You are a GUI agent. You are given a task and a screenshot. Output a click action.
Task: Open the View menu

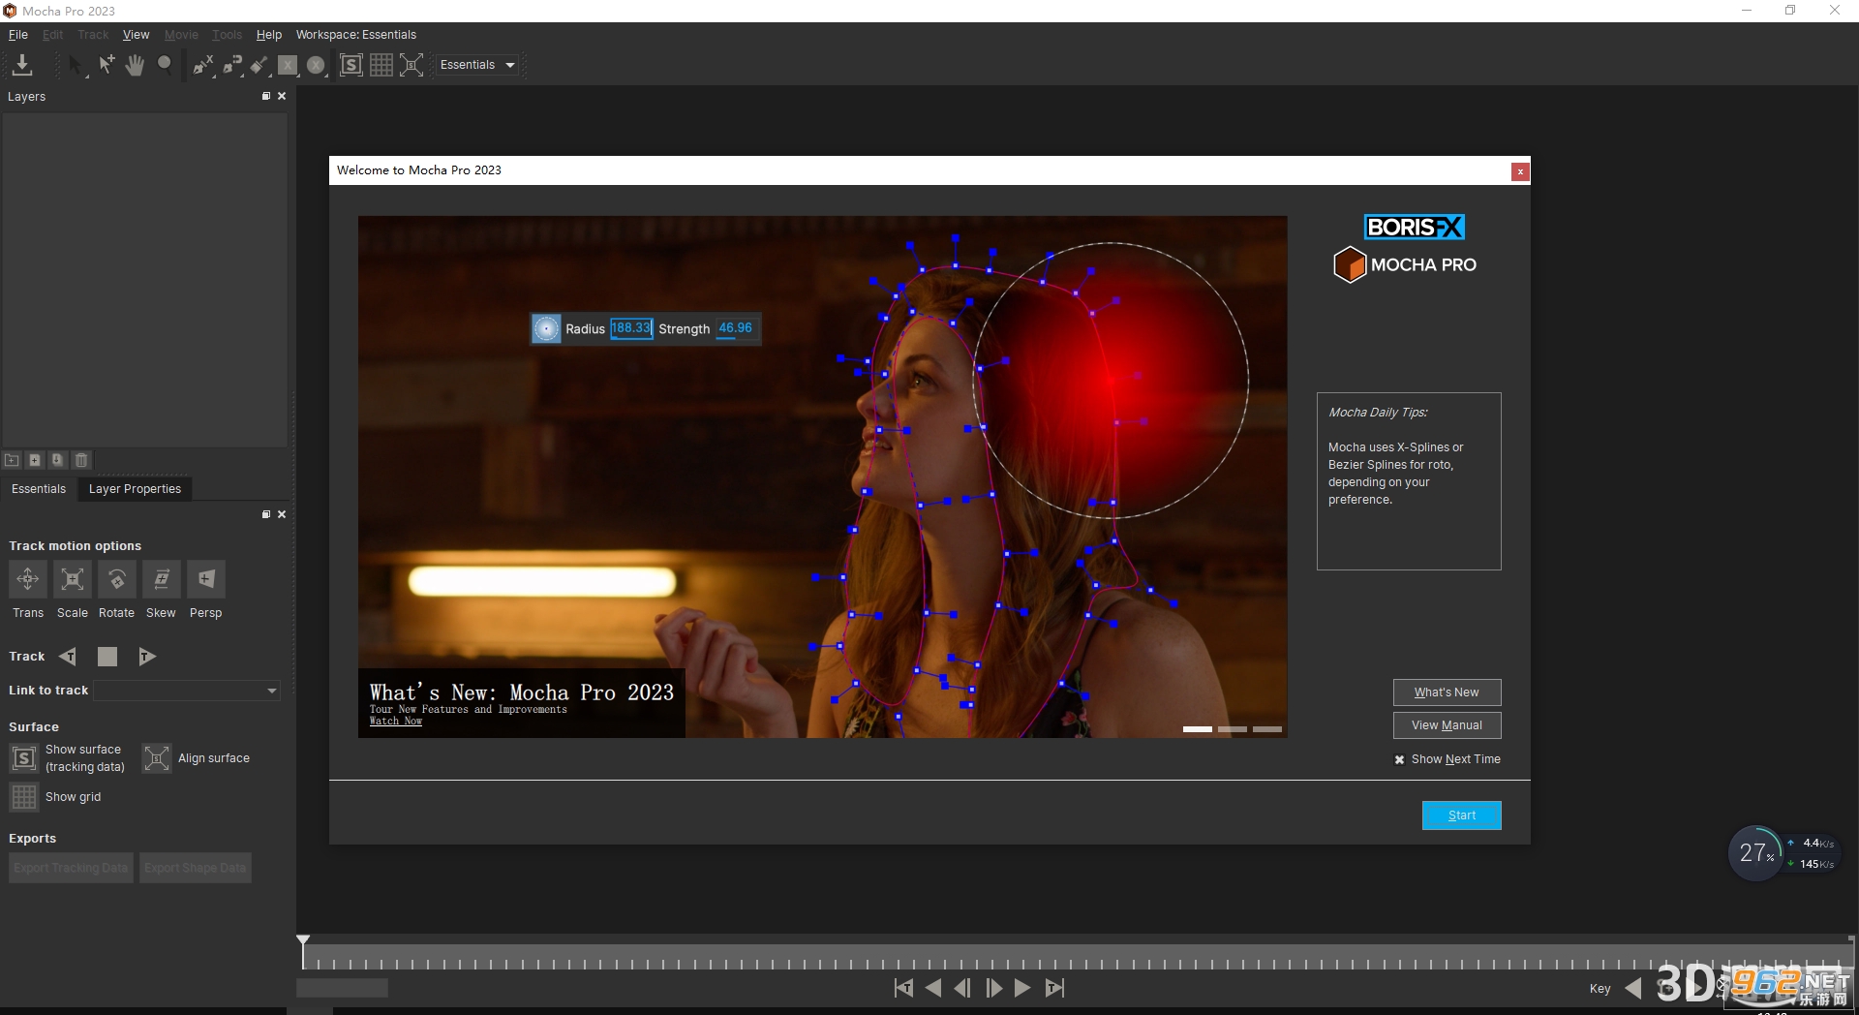pos(136,35)
